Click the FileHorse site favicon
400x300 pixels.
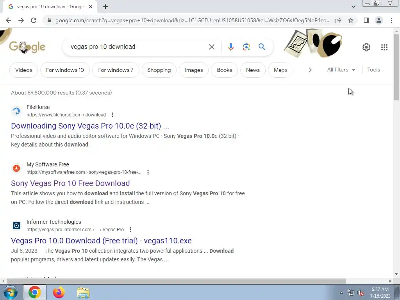coord(16,111)
